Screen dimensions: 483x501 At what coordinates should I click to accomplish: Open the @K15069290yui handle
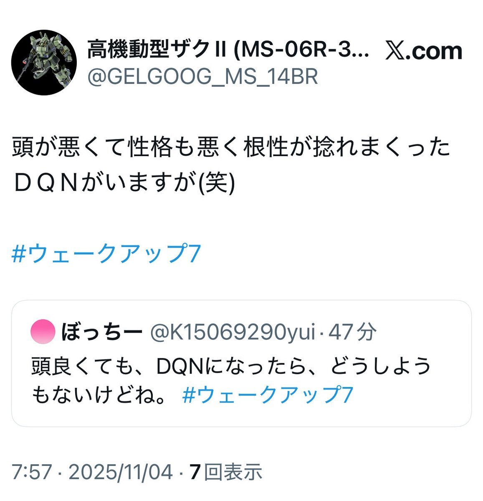coord(232,333)
